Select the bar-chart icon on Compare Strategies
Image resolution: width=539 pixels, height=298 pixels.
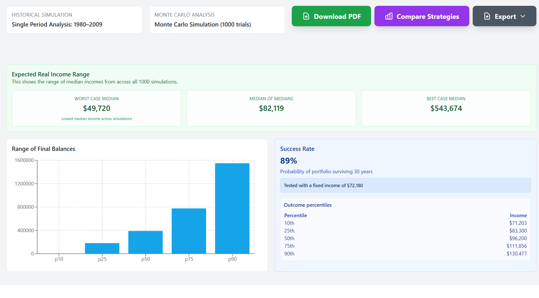pyautogui.click(x=388, y=16)
